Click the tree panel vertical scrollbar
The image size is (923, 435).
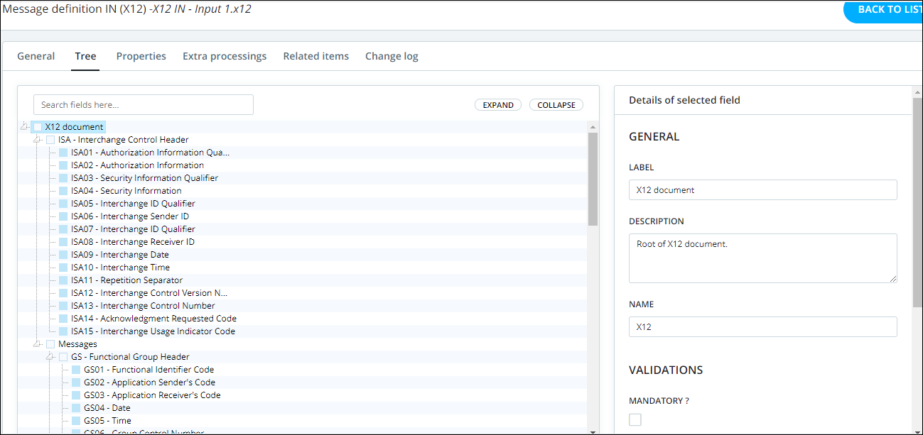[x=593, y=179]
